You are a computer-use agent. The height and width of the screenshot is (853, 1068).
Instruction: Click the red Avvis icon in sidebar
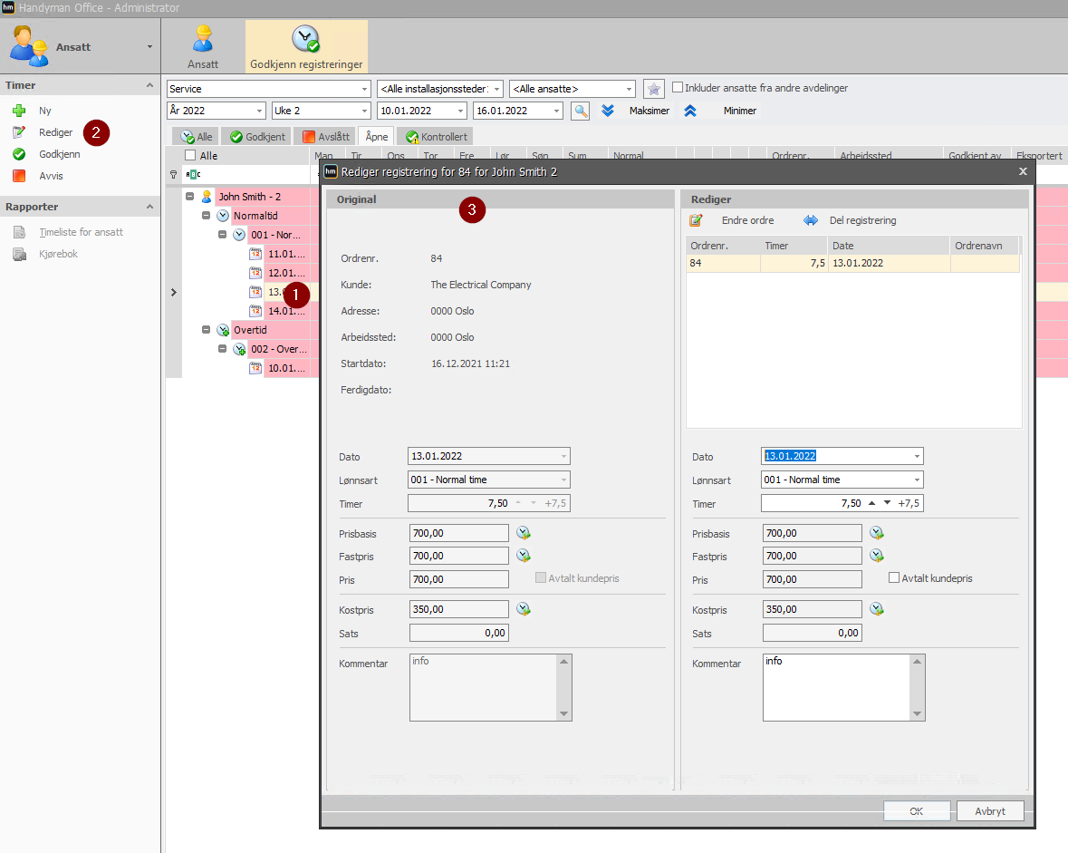(19, 176)
